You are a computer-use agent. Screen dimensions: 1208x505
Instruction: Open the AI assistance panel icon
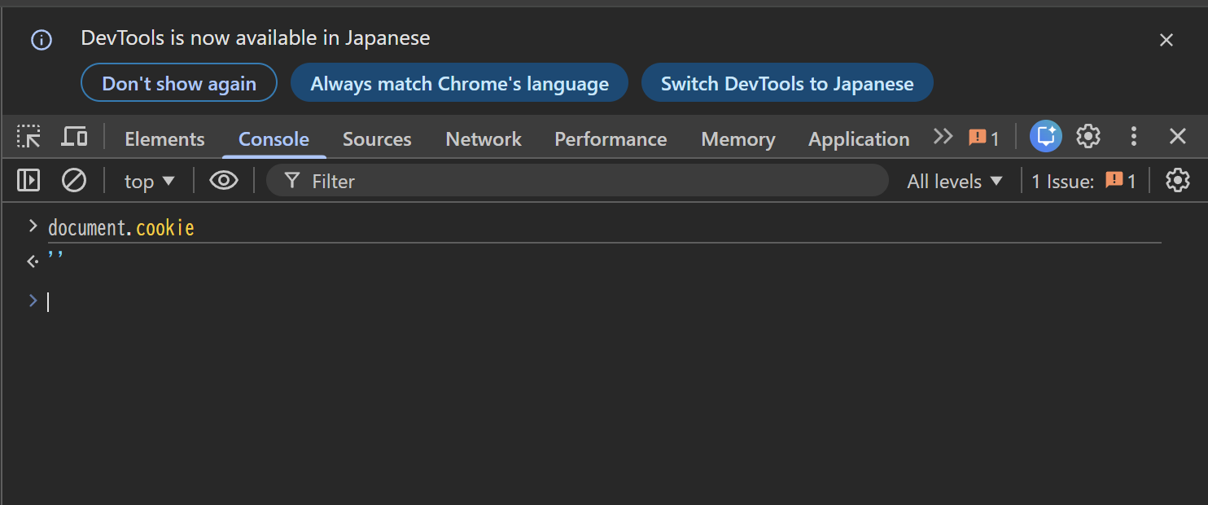point(1045,137)
